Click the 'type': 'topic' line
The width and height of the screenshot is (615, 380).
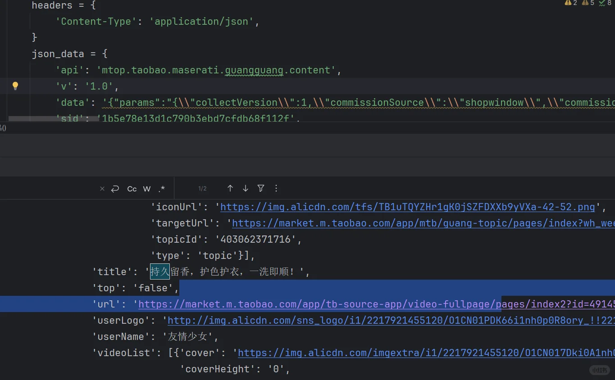point(203,256)
